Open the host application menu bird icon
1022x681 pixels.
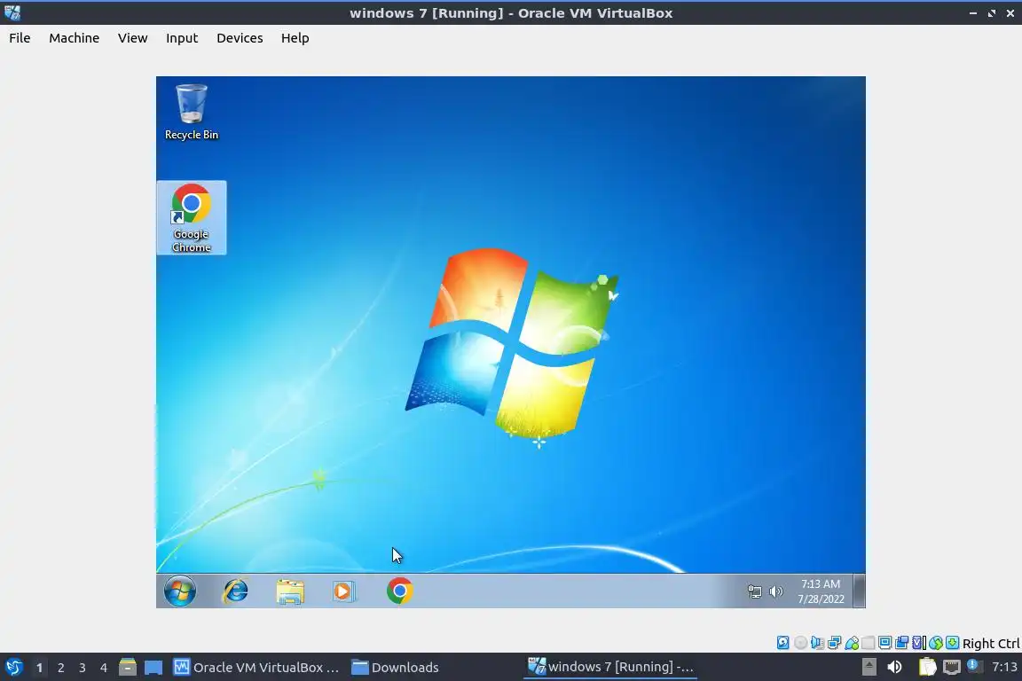[13, 668]
